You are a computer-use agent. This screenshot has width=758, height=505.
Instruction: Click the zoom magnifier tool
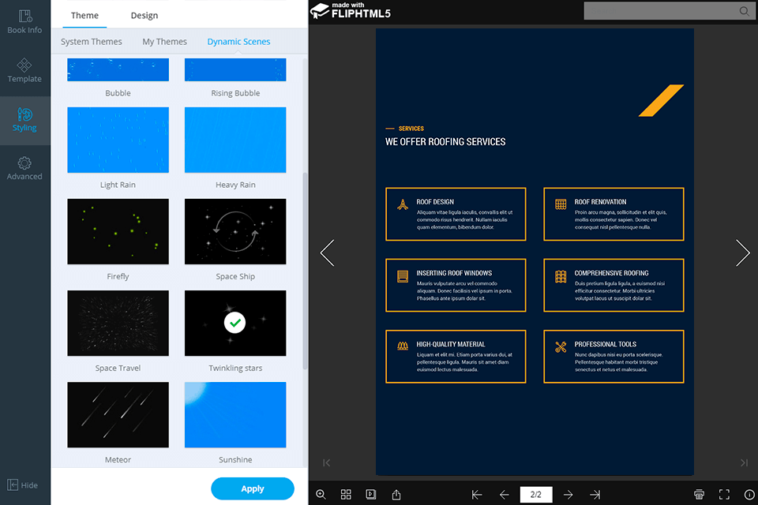tap(321, 494)
